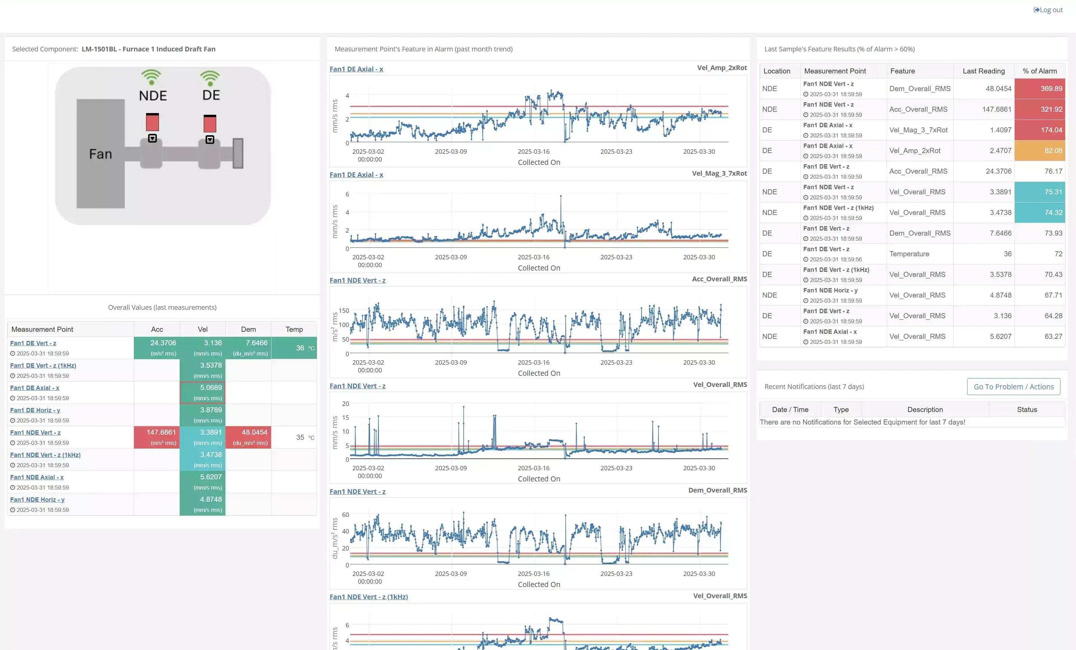Screen dimensions: 1076x650
Task: Open Fan1 NDE Vert - z (1kHz) chart link
Action: click(x=369, y=597)
